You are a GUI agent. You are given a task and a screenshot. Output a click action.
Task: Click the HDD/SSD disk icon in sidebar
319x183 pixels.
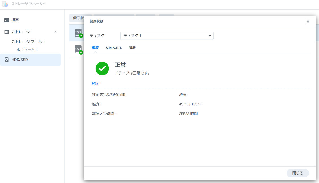click(6, 60)
